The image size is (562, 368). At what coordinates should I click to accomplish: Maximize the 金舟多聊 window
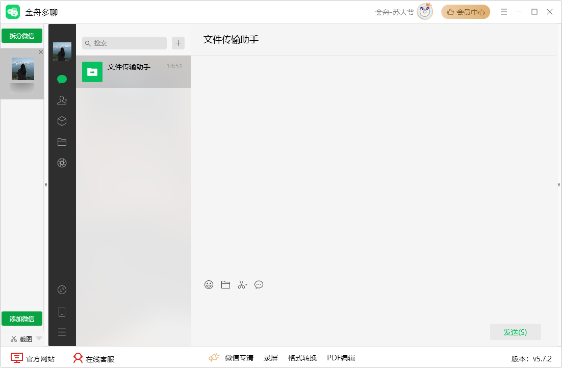click(534, 12)
